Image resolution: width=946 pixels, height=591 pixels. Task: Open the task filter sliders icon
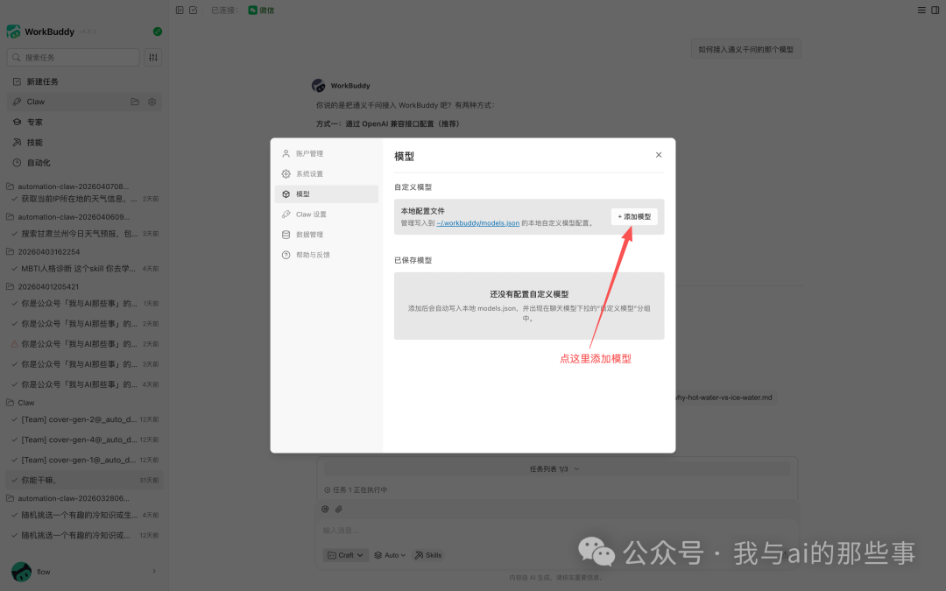pos(153,57)
